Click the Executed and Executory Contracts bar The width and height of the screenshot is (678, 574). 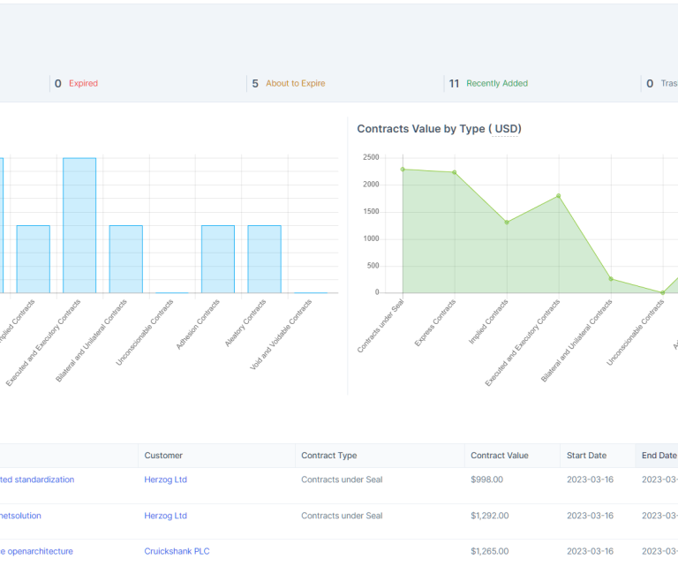pyautogui.click(x=79, y=225)
